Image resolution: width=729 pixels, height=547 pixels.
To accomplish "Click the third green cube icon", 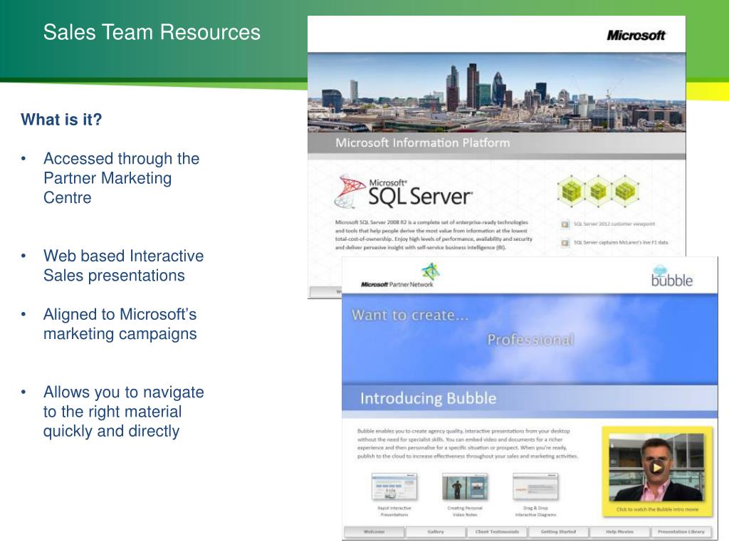I will pyautogui.click(x=625, y=191).
